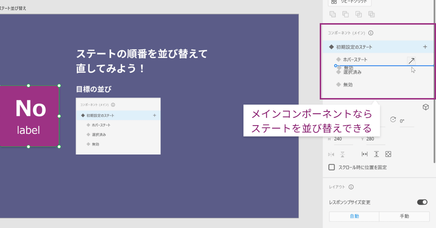Click the Subtract boolean operation icon
The image size is (436, 228).
click(x=345, y=14)
